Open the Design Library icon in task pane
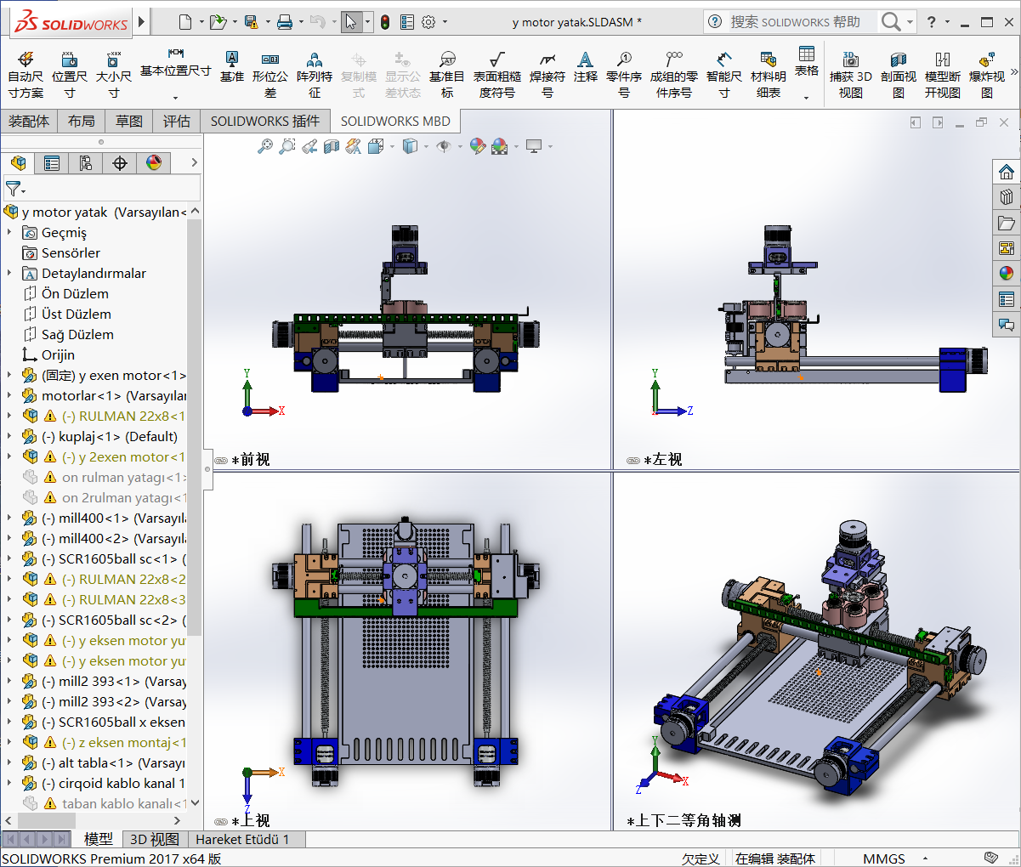Screen dimensions: 1021x867 pyautogui.click(x=1007, y=197)
